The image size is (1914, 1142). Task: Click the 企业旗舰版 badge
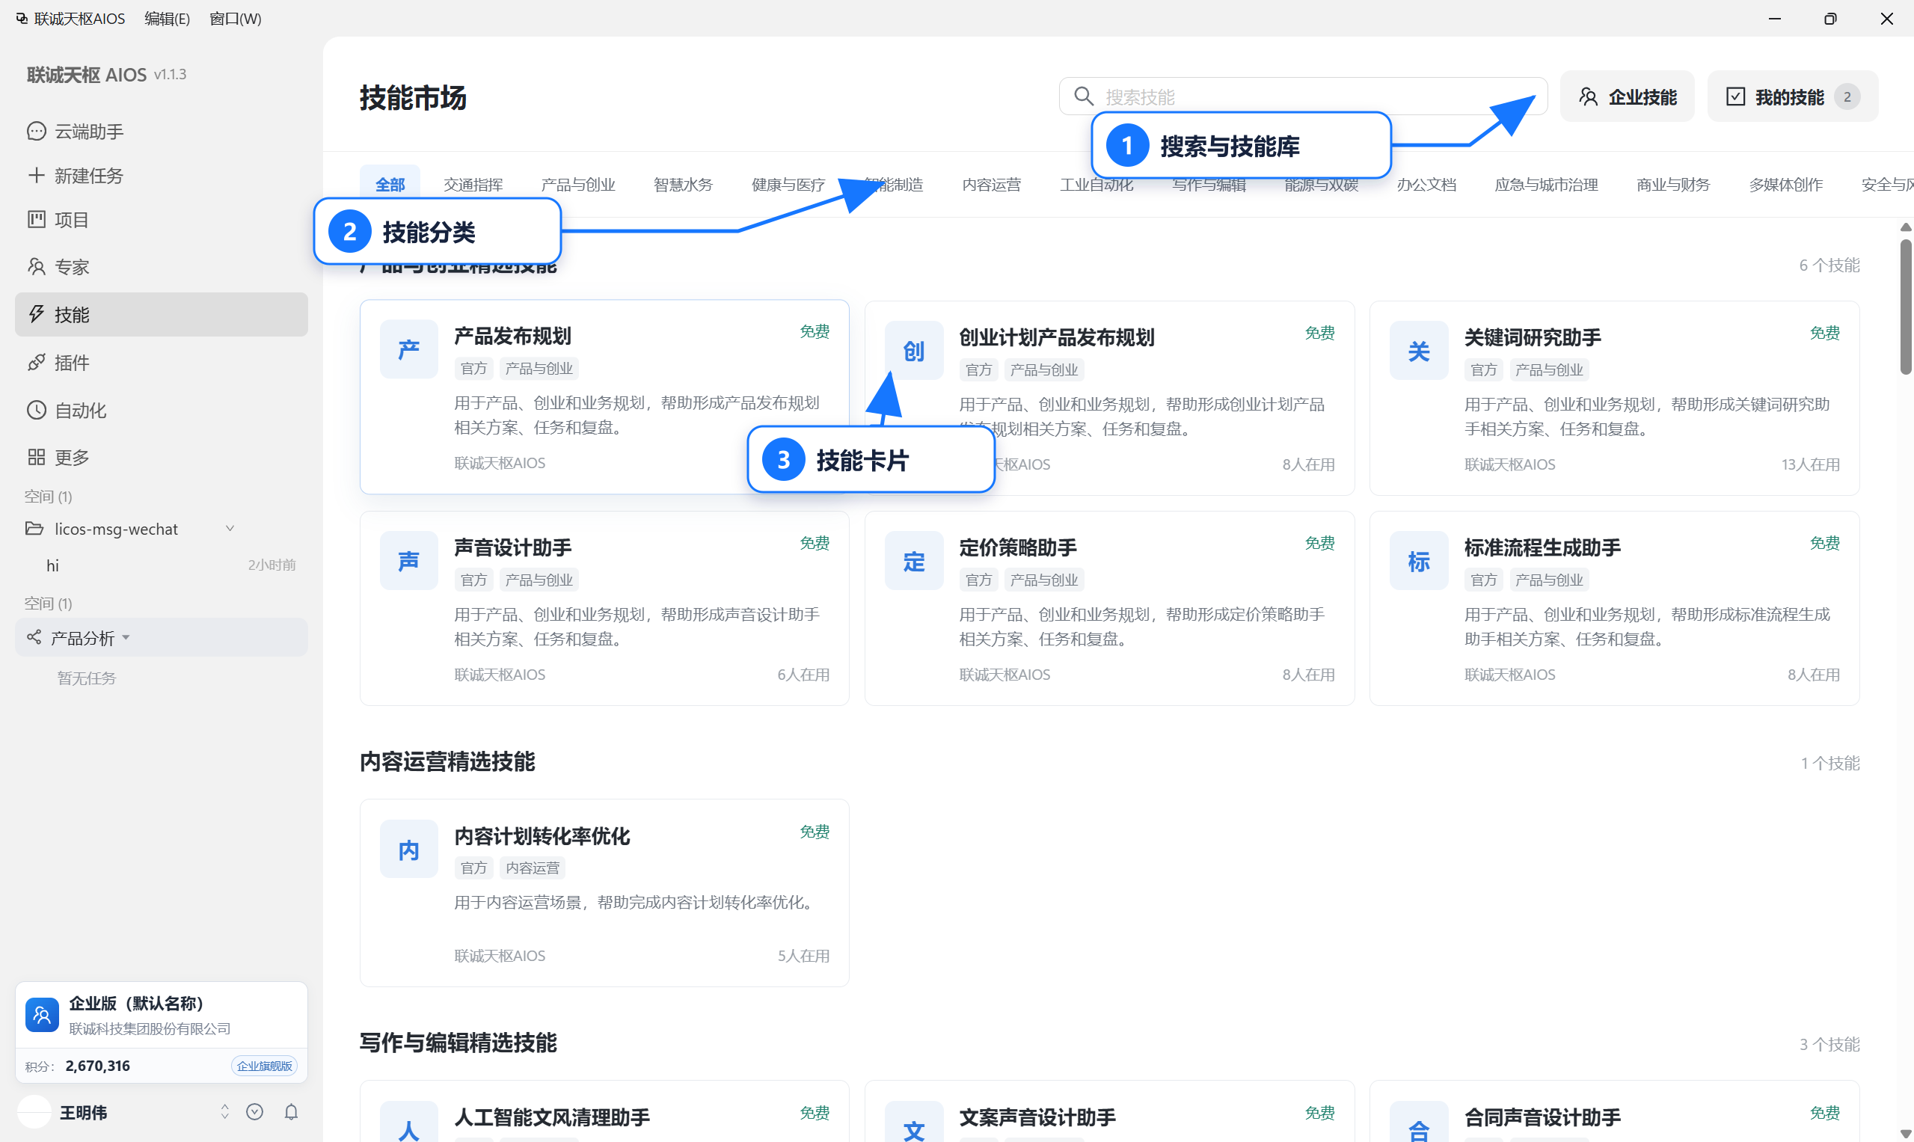click(x=264, y=1066)
